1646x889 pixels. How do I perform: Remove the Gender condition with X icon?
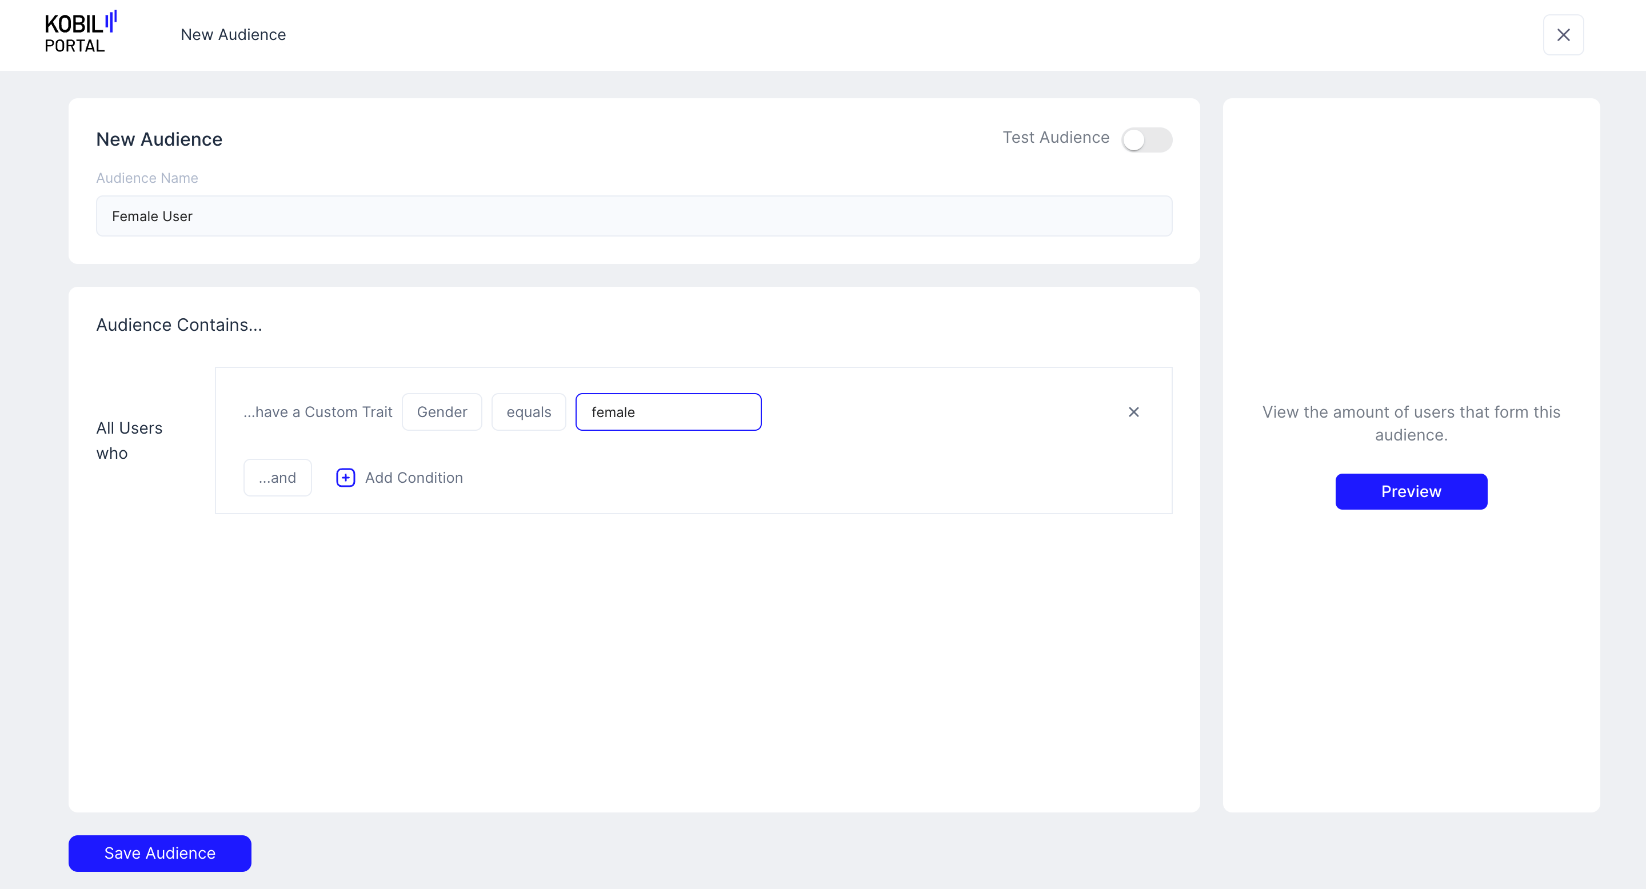1133,412
